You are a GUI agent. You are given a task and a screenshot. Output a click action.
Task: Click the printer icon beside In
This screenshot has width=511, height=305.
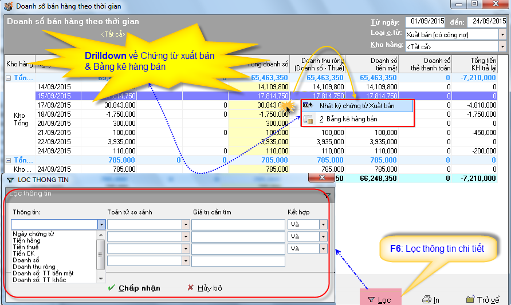click(426, 299)
